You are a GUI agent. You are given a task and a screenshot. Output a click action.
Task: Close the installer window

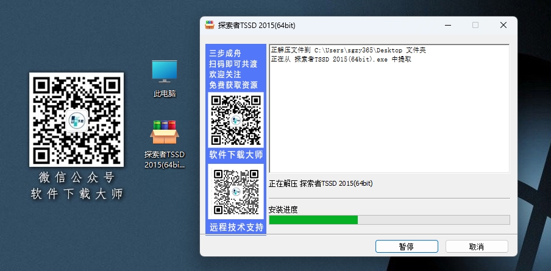503,26
